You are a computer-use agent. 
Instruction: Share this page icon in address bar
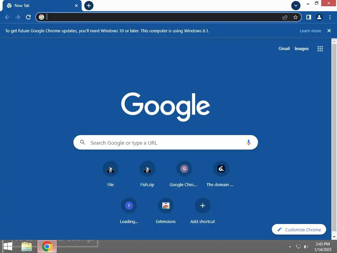click(x=285, y=17)
